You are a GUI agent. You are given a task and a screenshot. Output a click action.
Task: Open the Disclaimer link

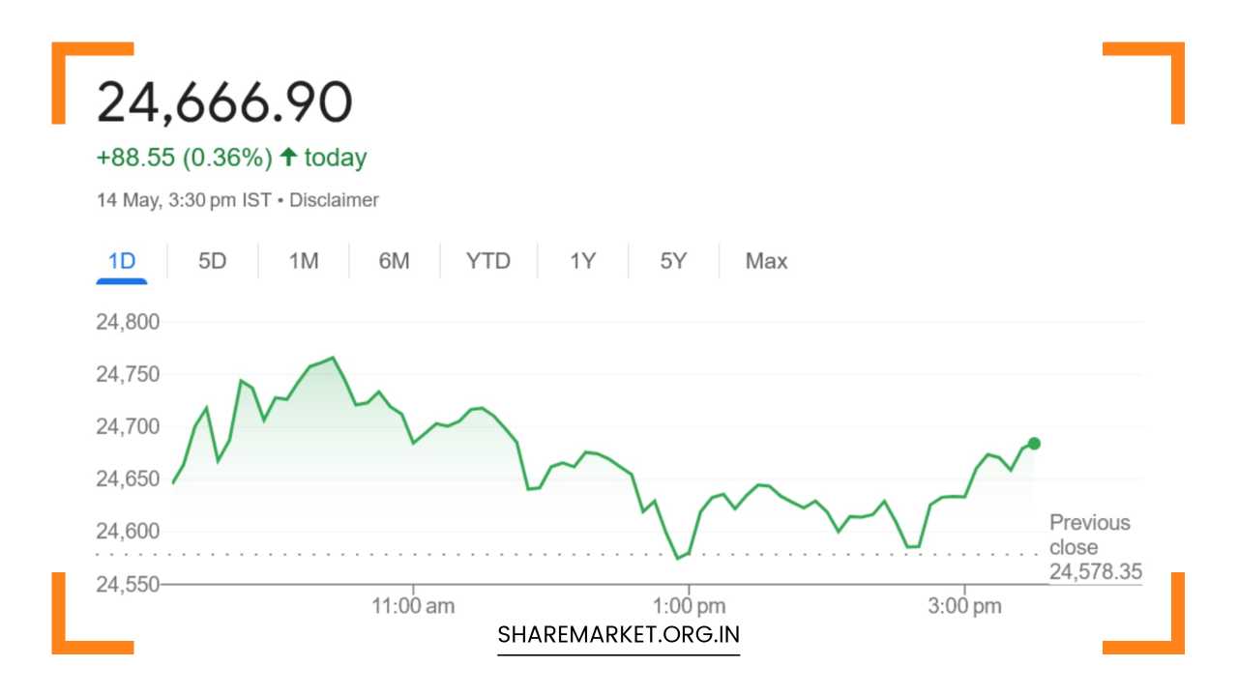point(334,200)
